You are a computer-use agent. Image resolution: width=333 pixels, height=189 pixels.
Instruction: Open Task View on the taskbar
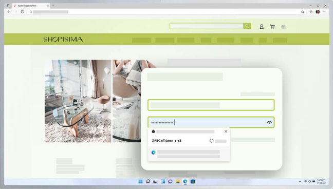[x=155, y=182]
